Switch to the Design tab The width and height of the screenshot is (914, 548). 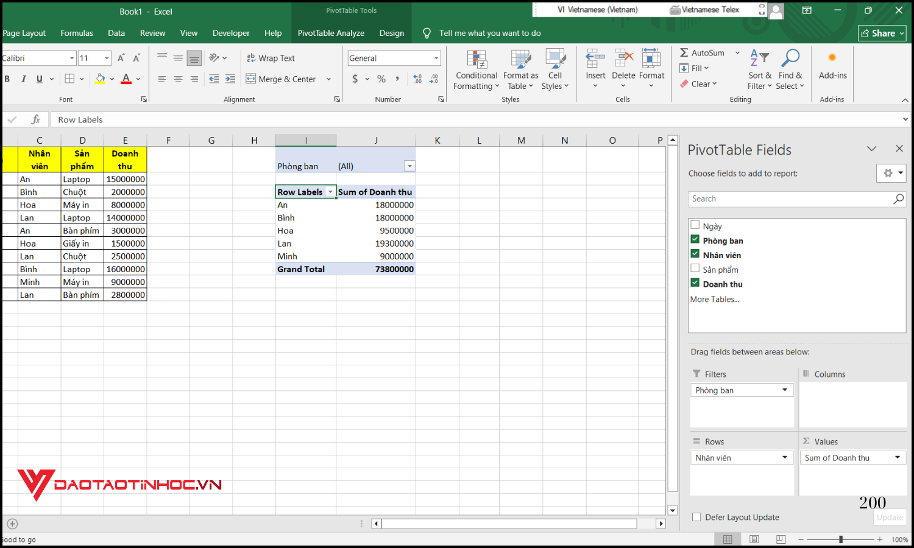click(391, 33)
